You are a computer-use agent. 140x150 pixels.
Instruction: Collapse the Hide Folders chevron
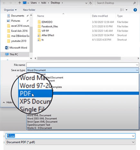pyautogui.click(x=4, y=103)
